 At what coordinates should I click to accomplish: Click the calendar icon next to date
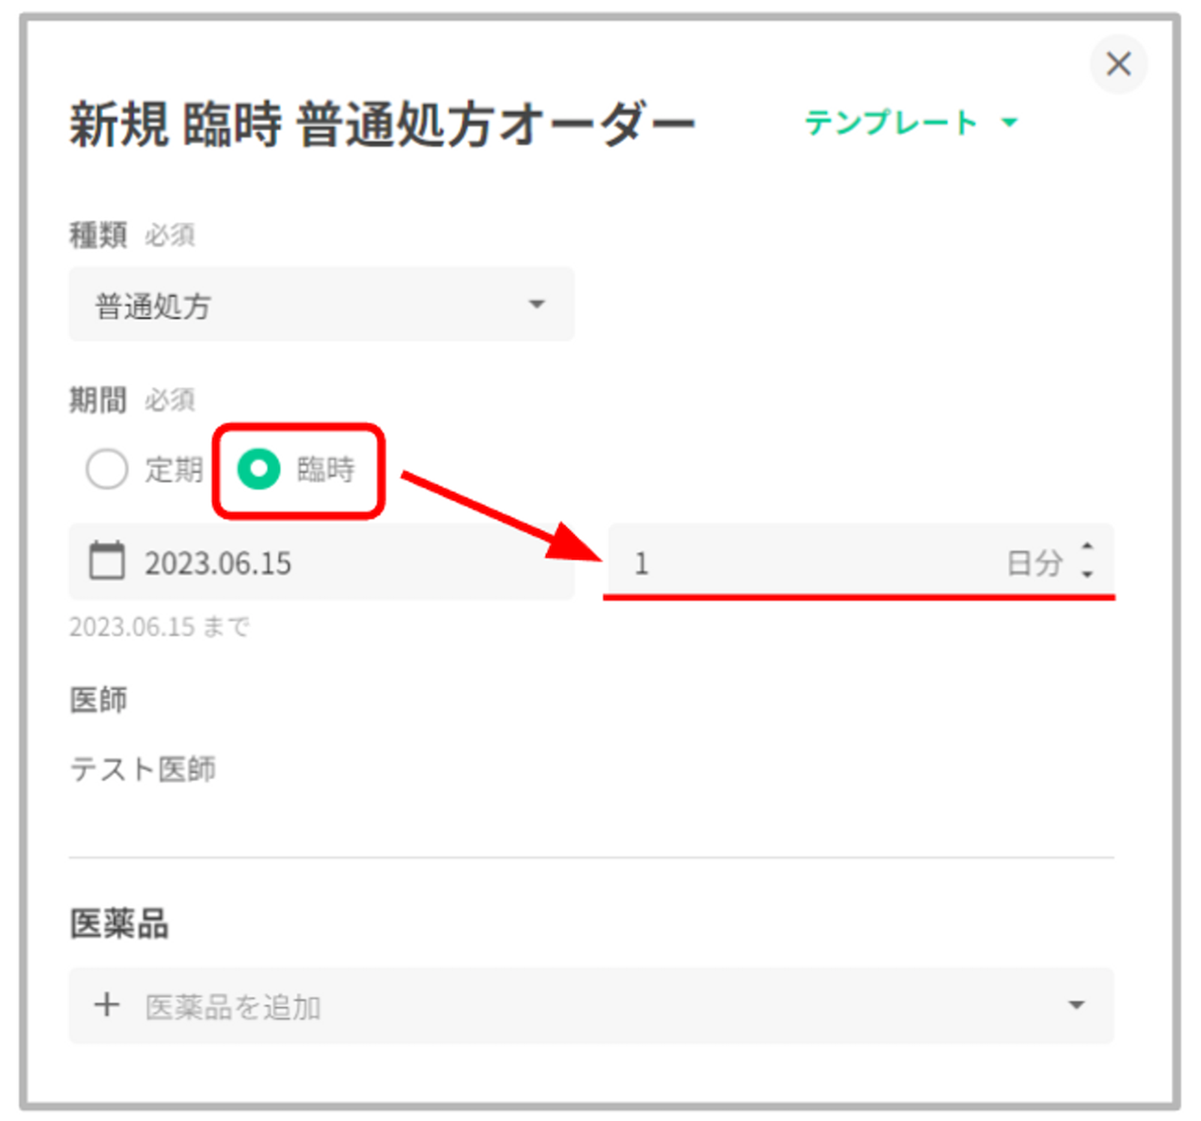[x=107, y=561]
